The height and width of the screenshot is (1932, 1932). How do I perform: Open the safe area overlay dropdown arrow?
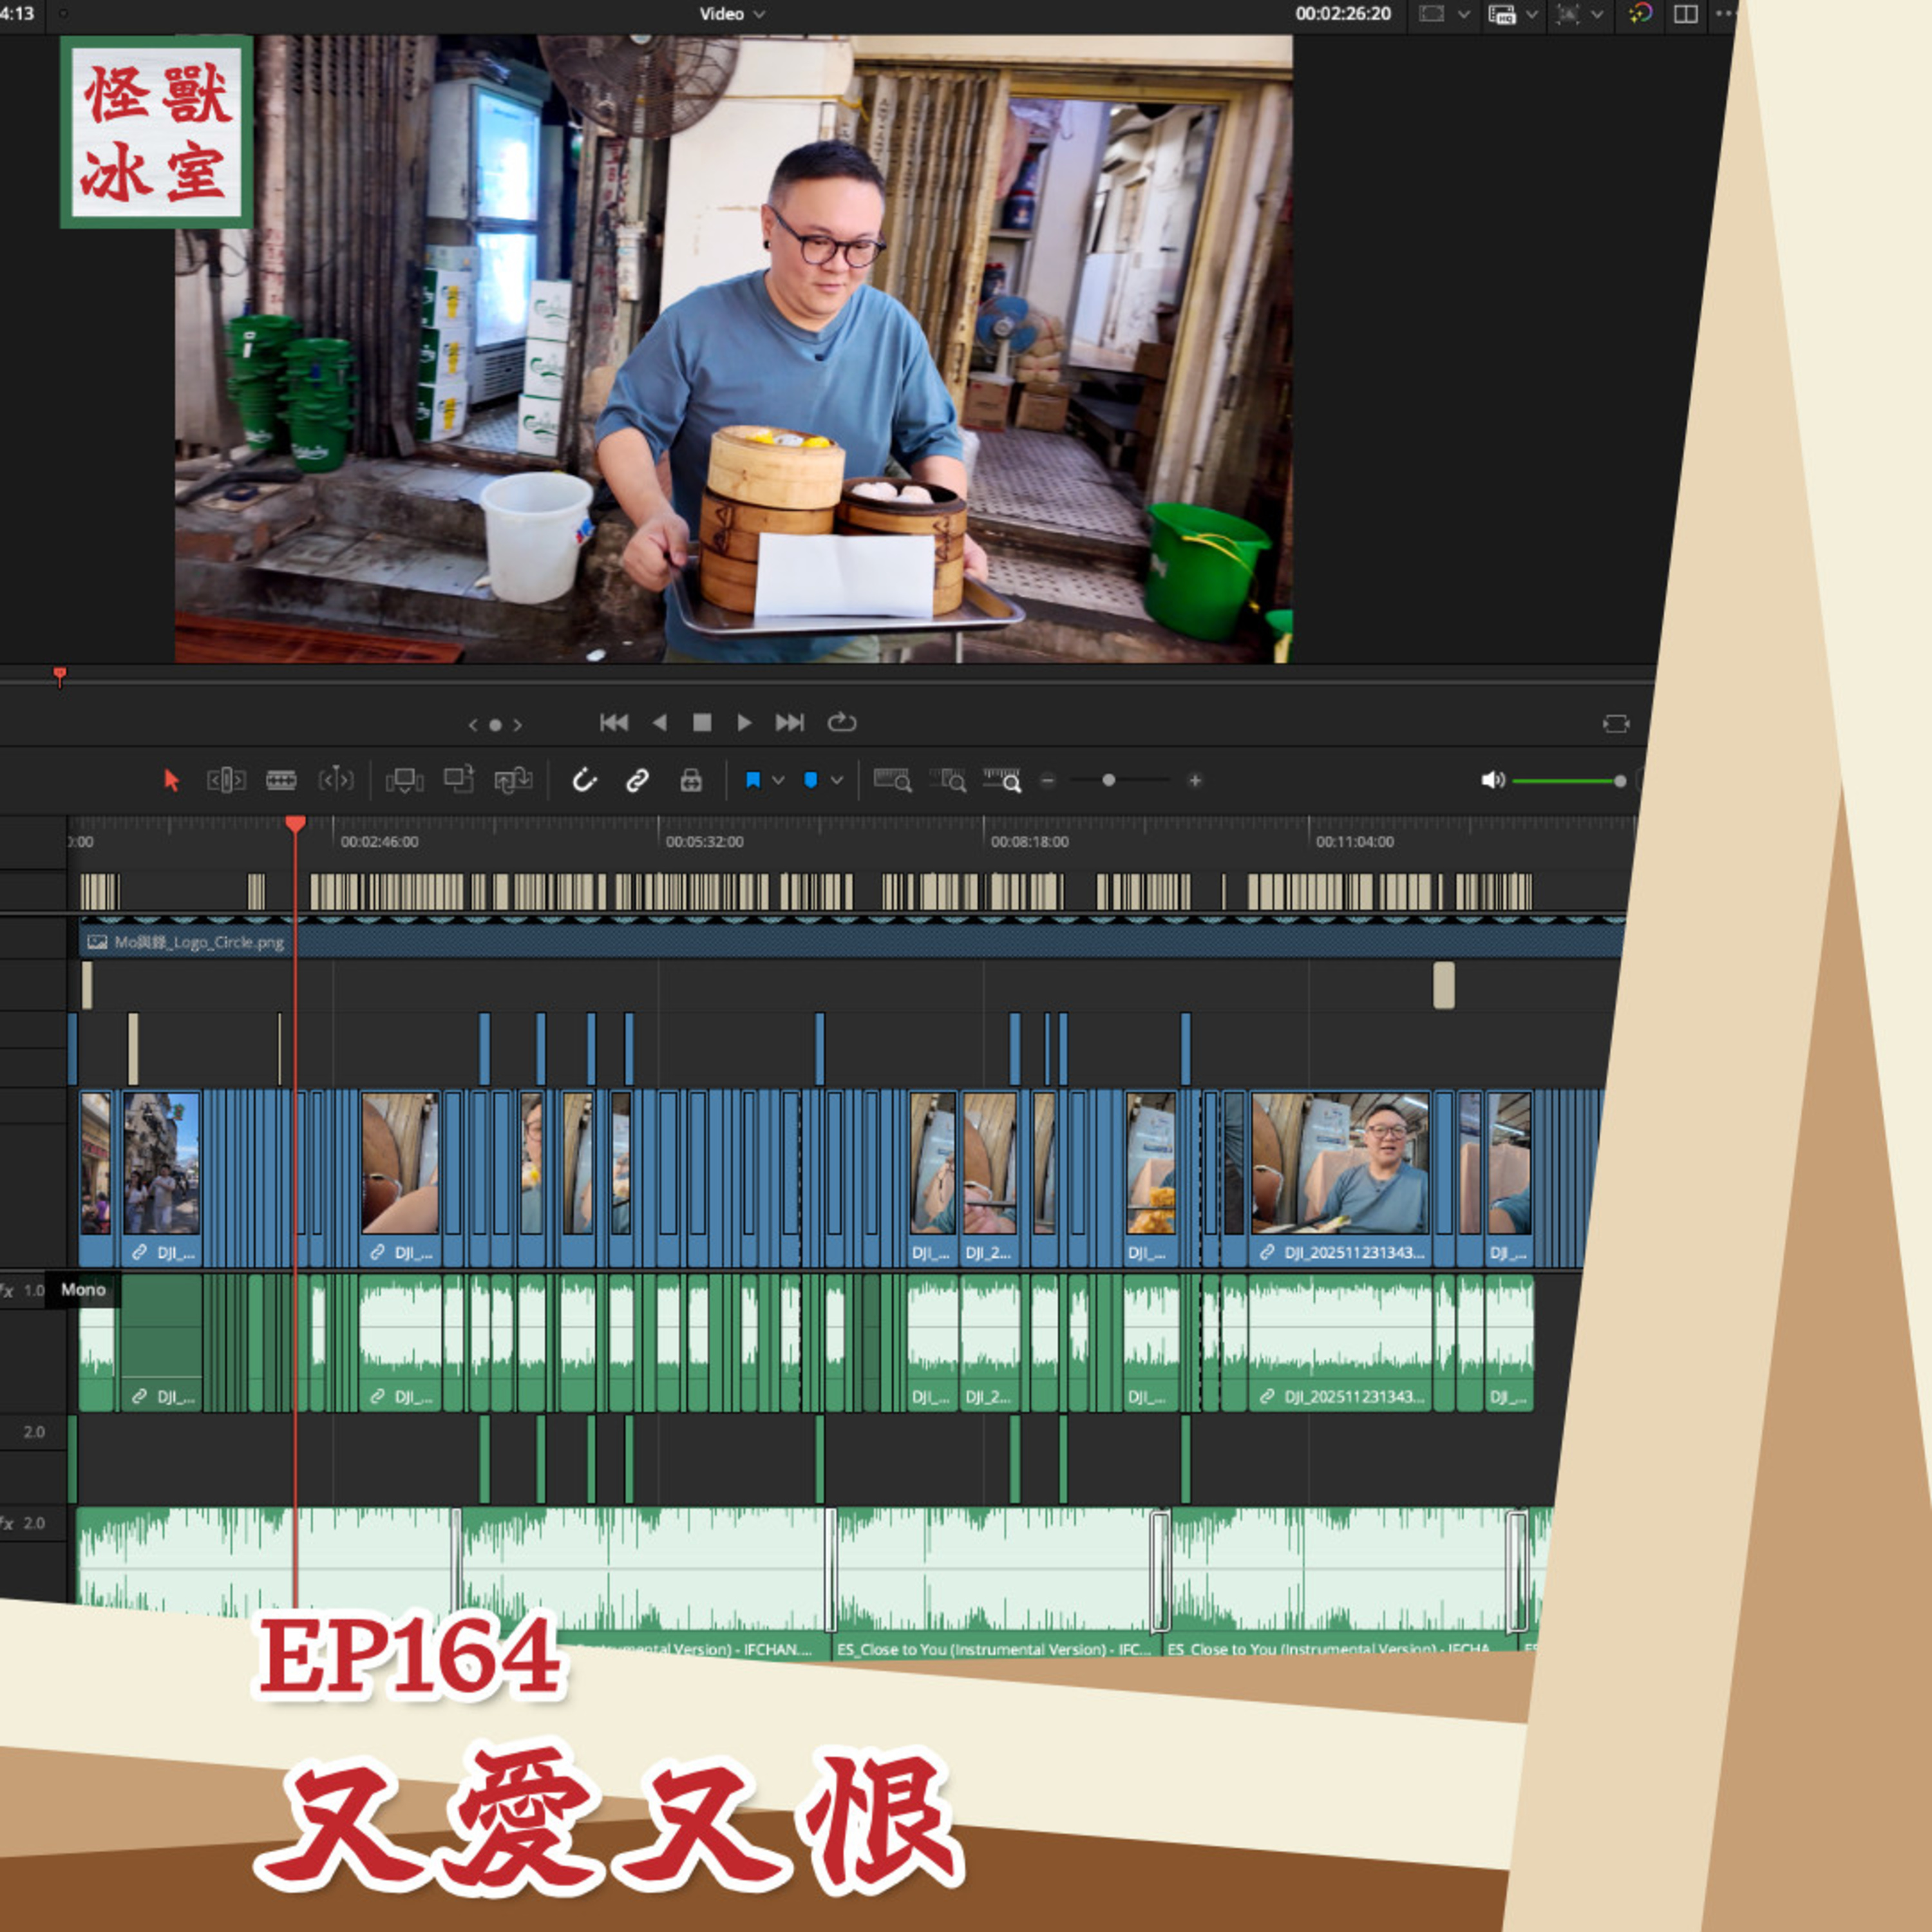click(1464, 14)
